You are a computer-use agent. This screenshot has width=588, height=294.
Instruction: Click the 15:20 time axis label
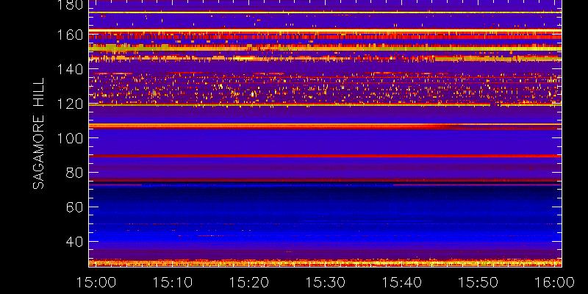click(248, 282)
